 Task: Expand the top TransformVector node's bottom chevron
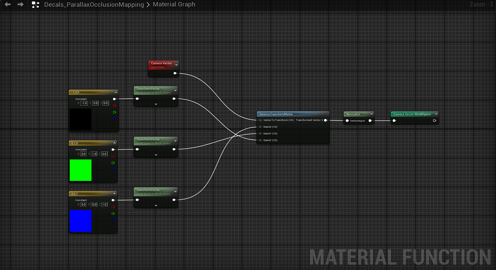point(156,104)
